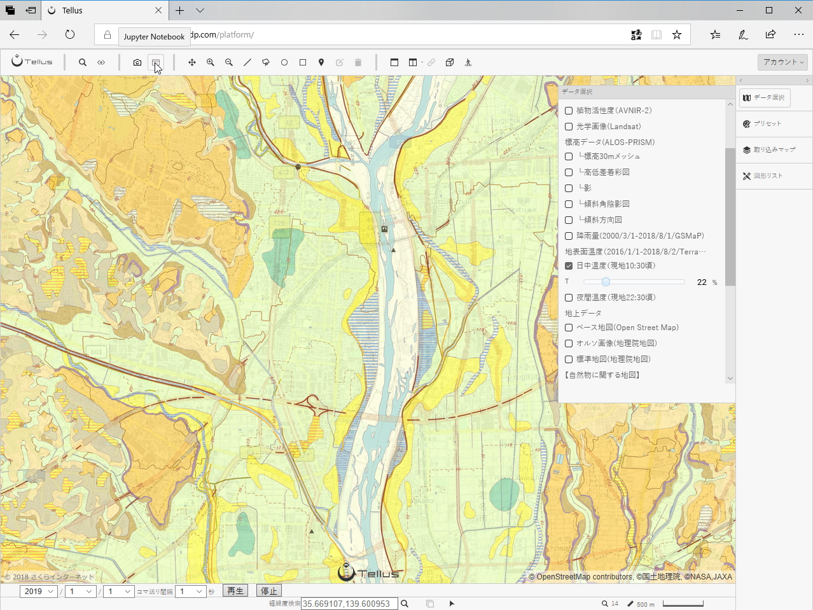Adjust the transparency slider handle
813x610 pixels.
606,282
